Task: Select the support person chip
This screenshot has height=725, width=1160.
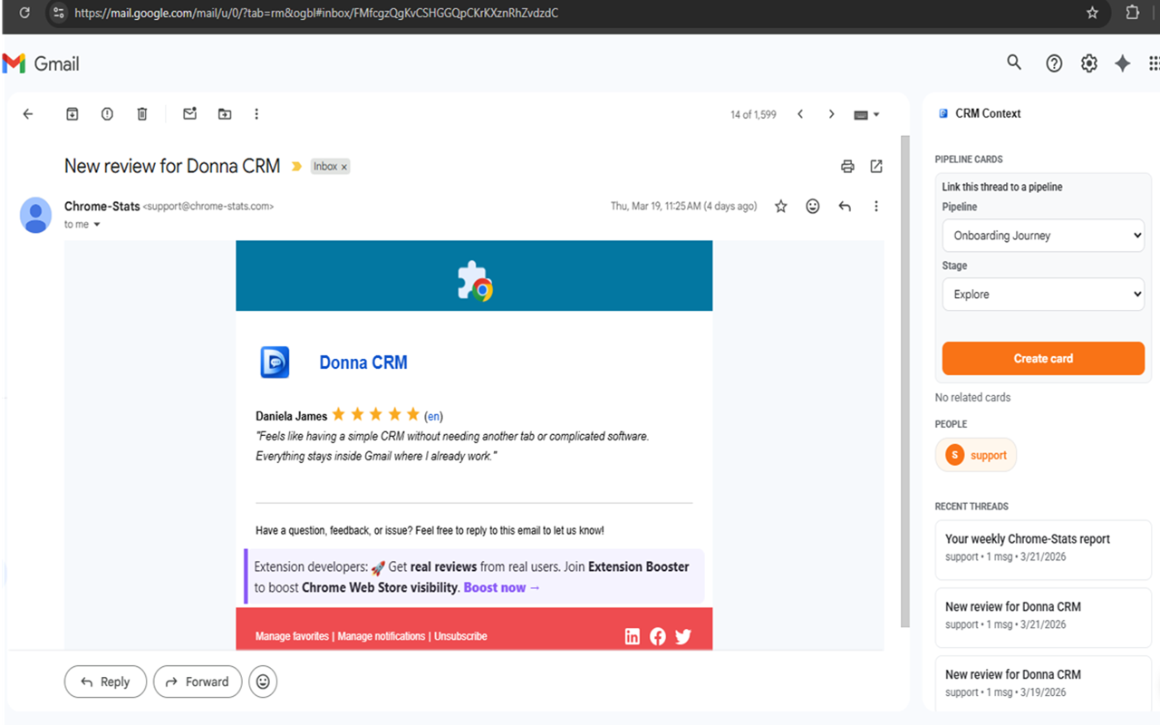Action: [976, 455]
